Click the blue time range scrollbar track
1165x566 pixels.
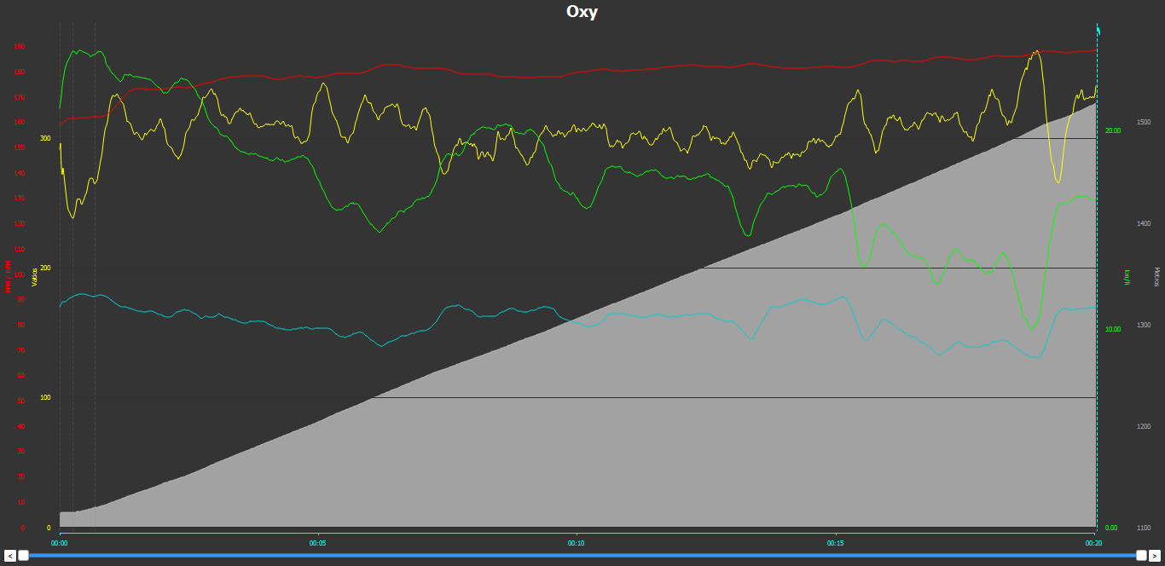coord(582,555)
